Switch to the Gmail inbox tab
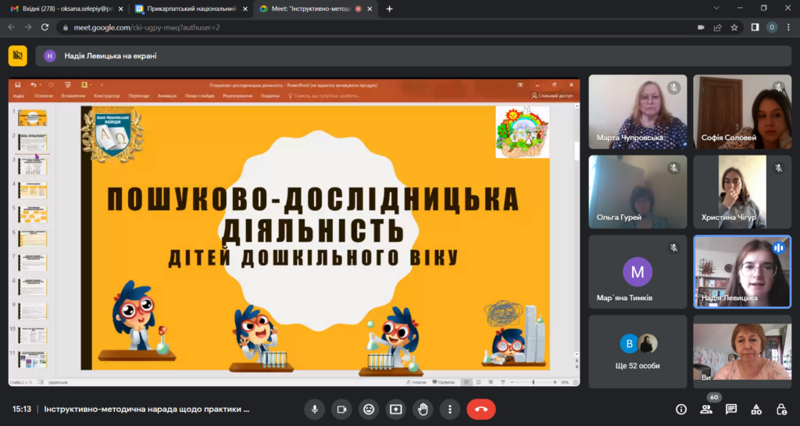800x426 pixels. tap(61, 9)
